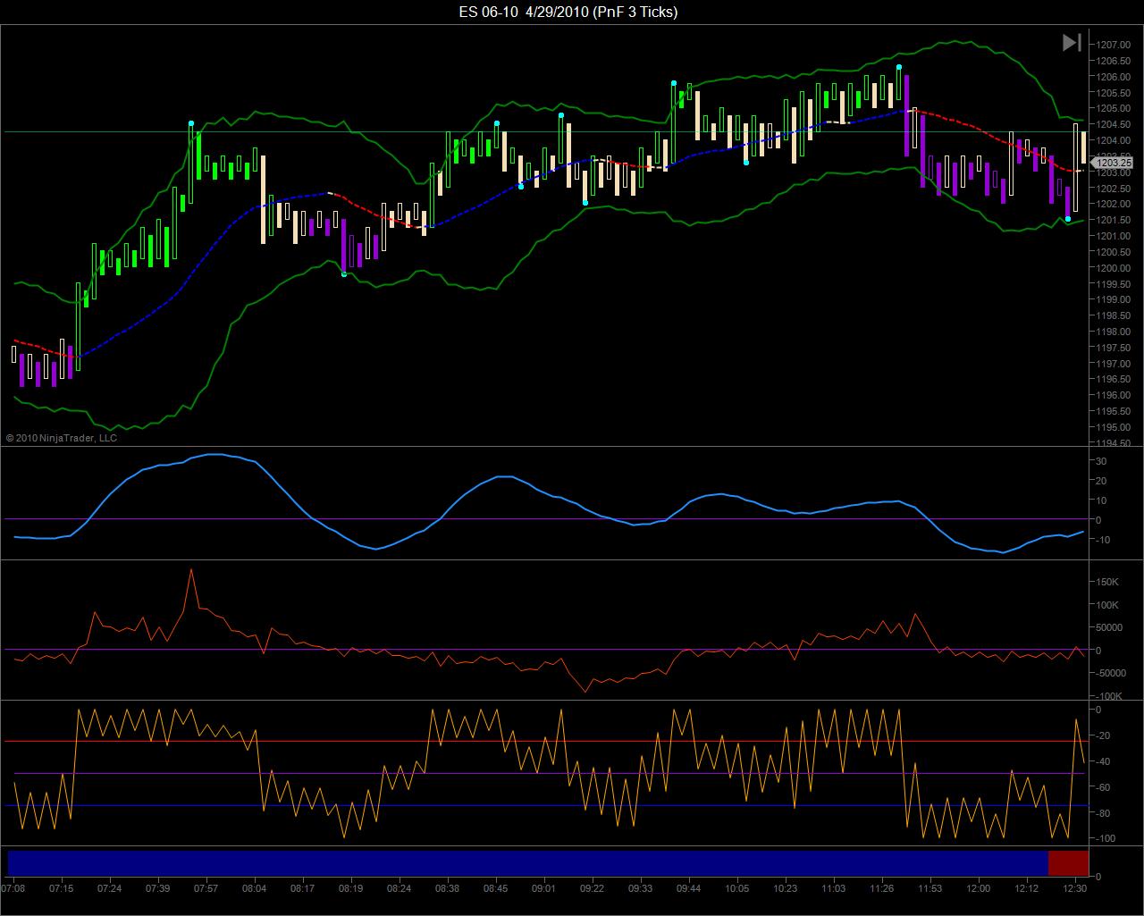The image size is (1144, 916).
Task: Click the scroll-to-latest-bar arrow icon
Action: [1072, 42]
